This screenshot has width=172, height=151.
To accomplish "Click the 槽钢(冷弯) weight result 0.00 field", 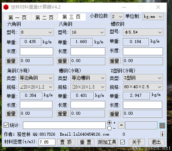I will tap(88, 114).
